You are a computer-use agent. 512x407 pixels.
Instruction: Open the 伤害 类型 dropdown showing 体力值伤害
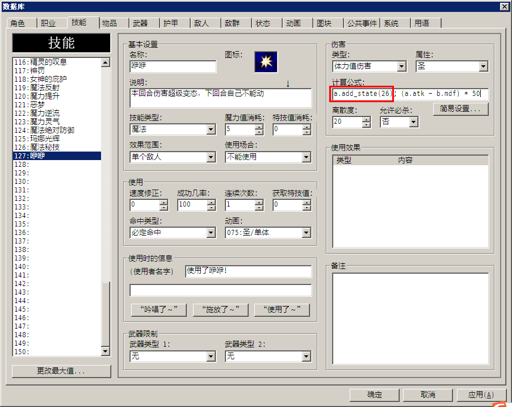[x=370, y=66]
